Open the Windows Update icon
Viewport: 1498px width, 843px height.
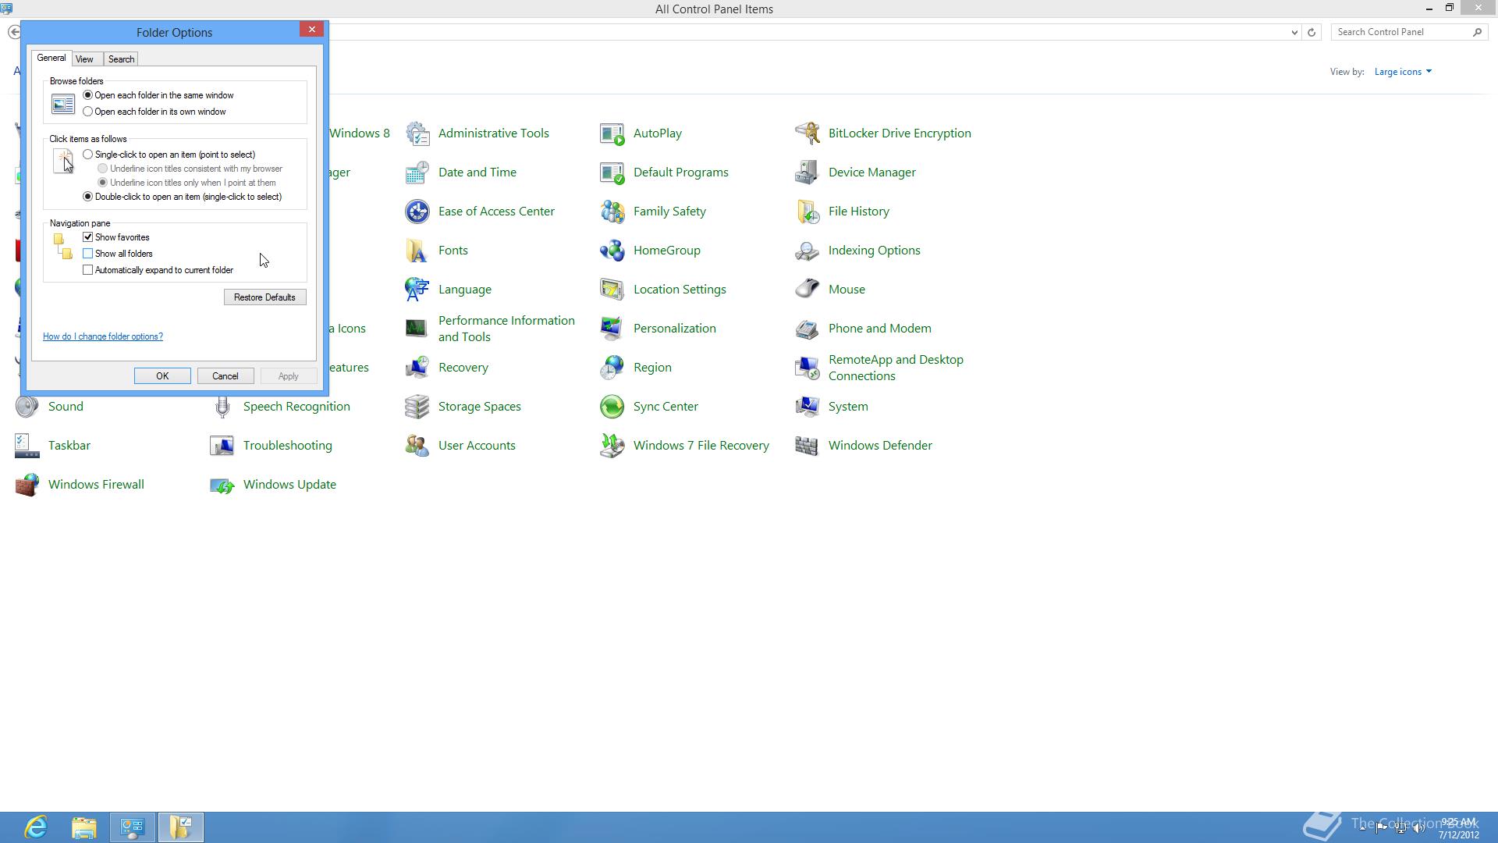point(222,485)
